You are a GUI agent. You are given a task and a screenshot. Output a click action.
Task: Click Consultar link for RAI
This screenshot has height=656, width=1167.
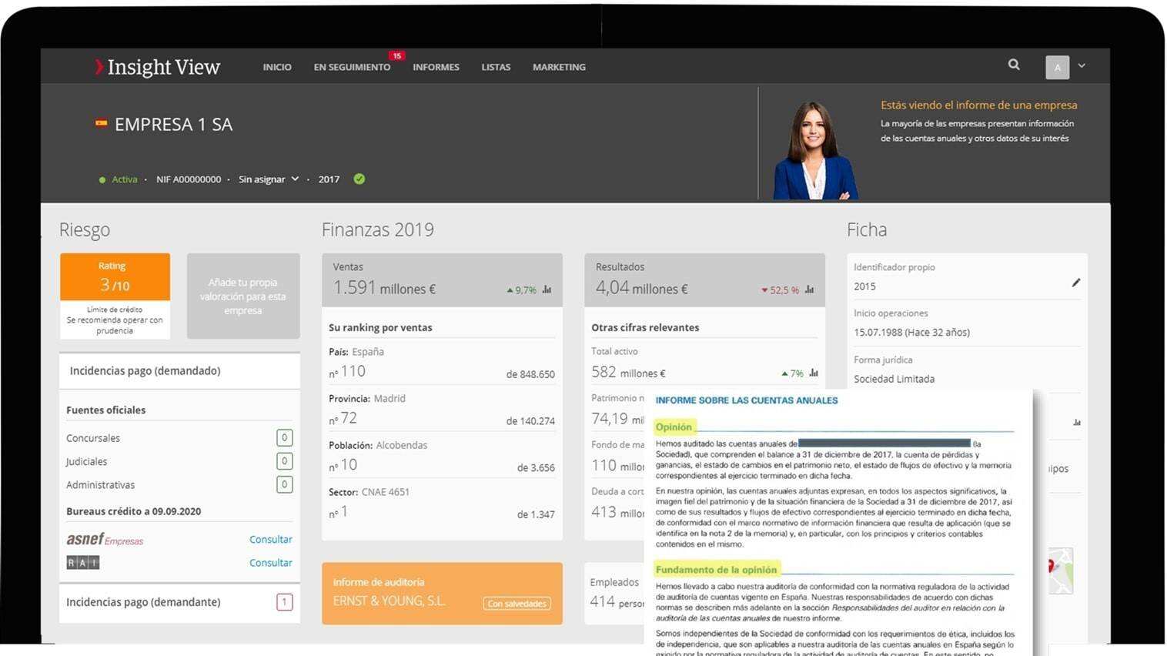click(x=270, y=563)
